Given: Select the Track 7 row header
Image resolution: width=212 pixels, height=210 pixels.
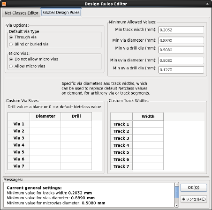Looking at the screenshot, I should (x=121, y=166).
